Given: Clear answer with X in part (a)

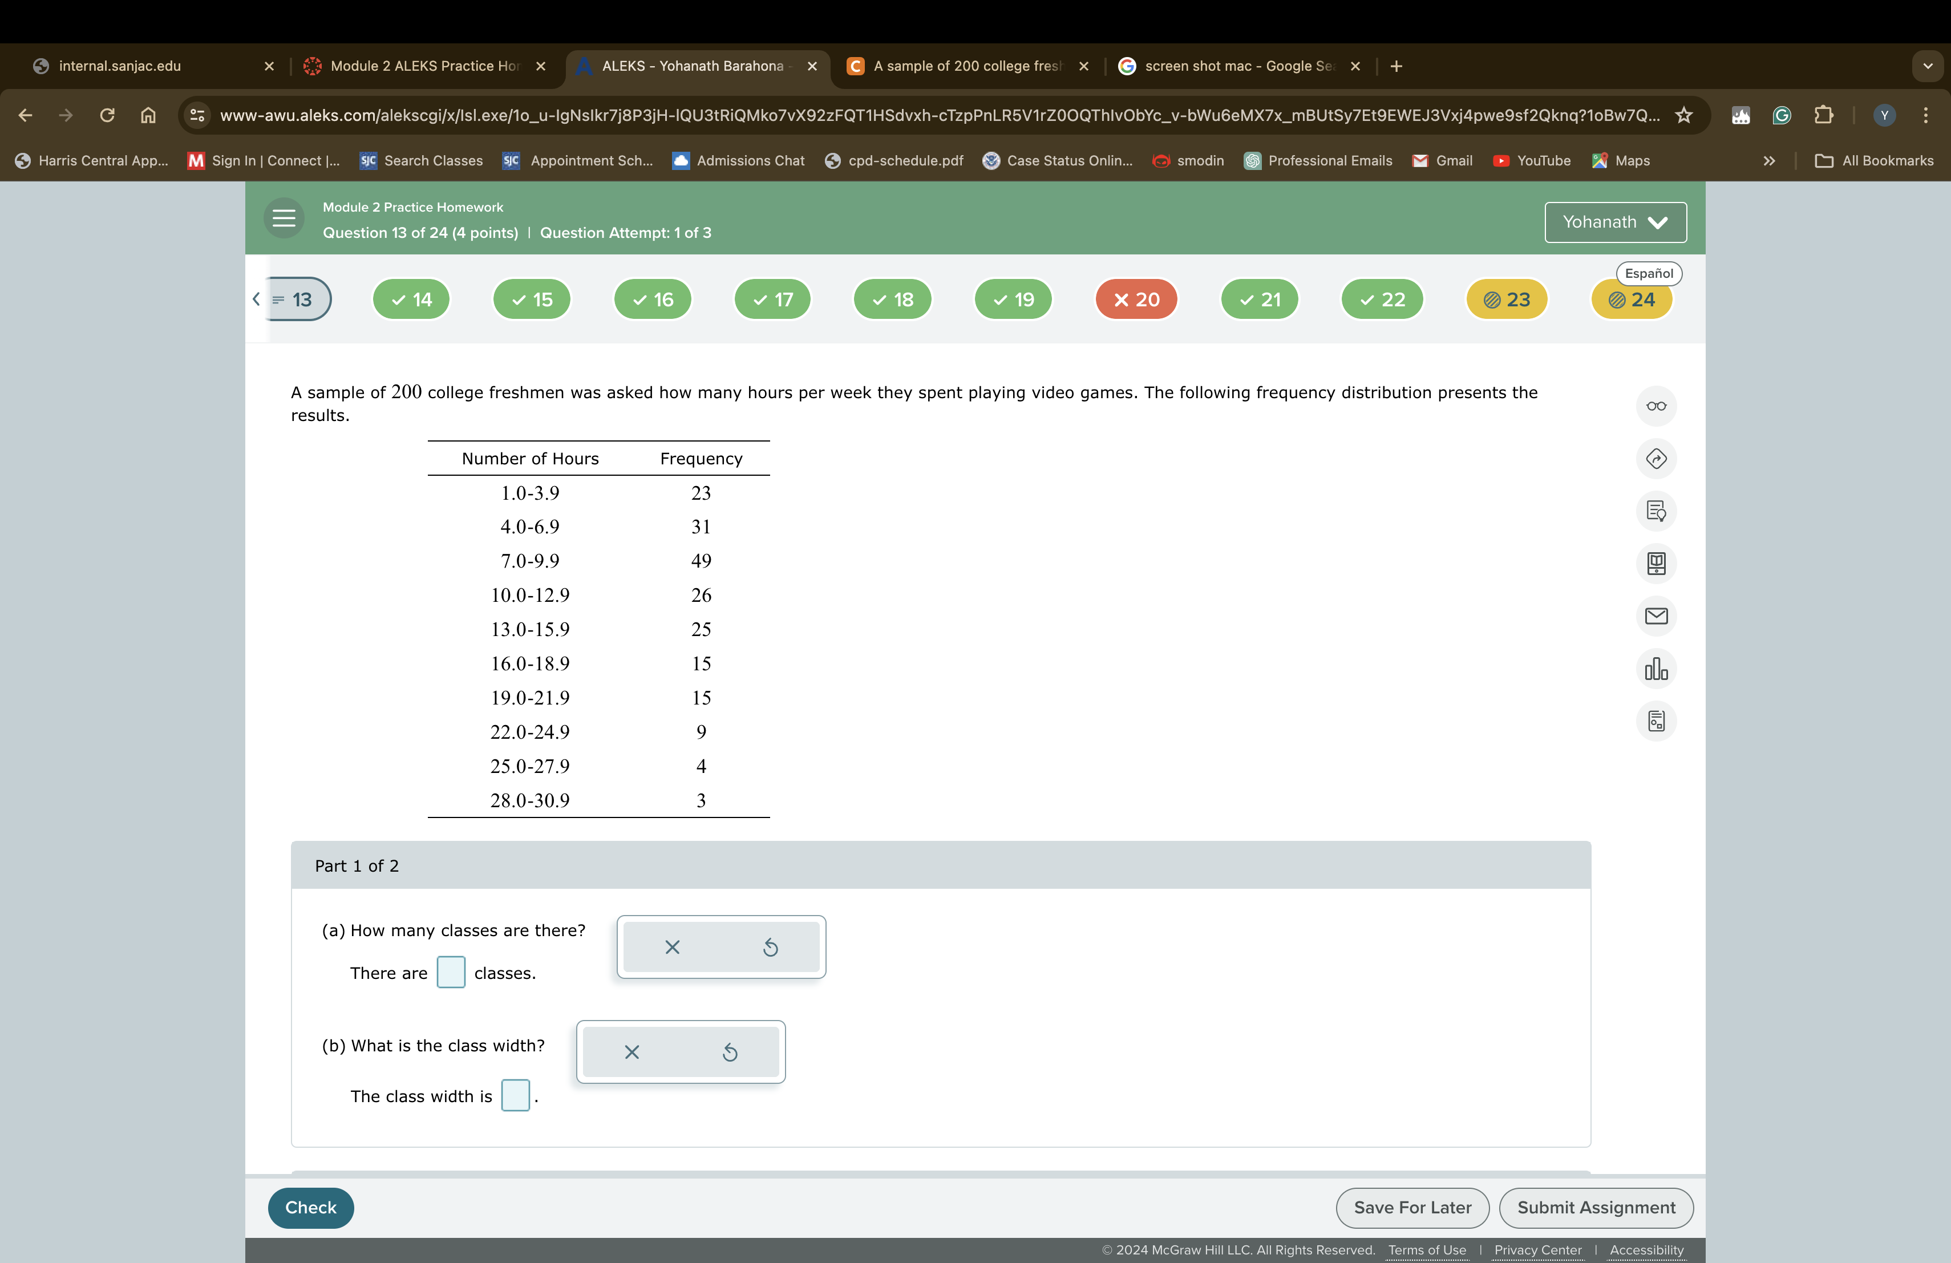Looking at the screenshot, I should [671, 948].
